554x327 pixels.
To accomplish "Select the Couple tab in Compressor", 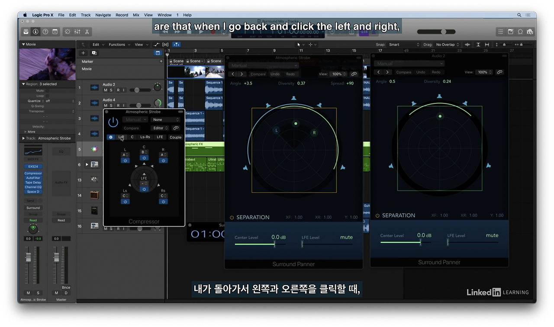I will point(175,137).
